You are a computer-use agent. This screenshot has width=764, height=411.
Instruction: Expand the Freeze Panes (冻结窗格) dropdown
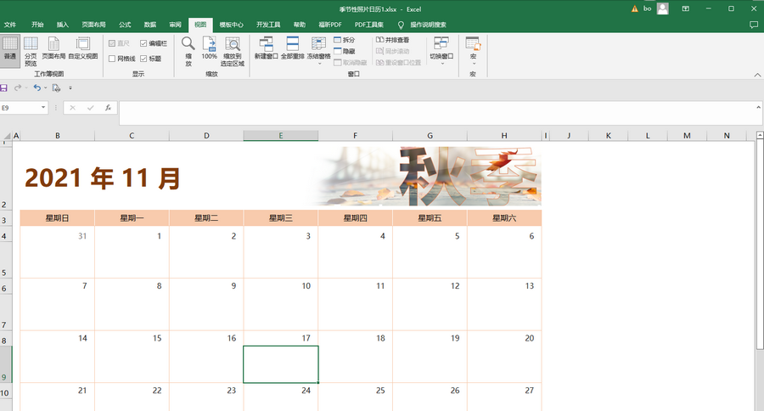click(x=319, y=50)
